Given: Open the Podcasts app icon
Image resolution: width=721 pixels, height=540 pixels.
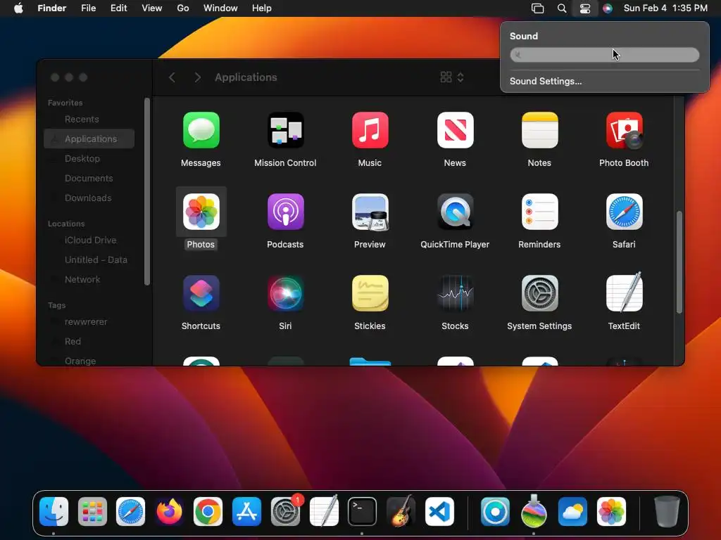Looking at the screenshot, I should coord(286,212).
